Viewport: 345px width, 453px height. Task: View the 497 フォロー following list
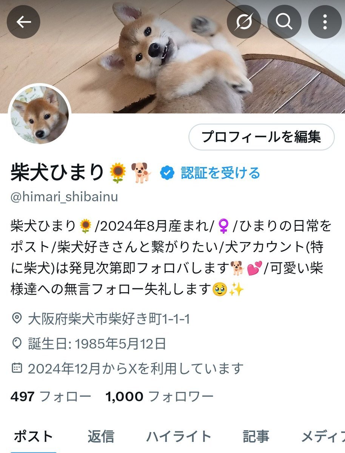tap(51, 396)
